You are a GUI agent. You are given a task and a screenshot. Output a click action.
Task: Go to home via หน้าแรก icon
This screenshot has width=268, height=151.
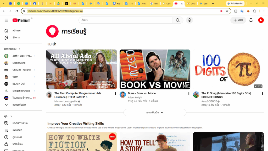pyautogui.click(x=6, y=30)
